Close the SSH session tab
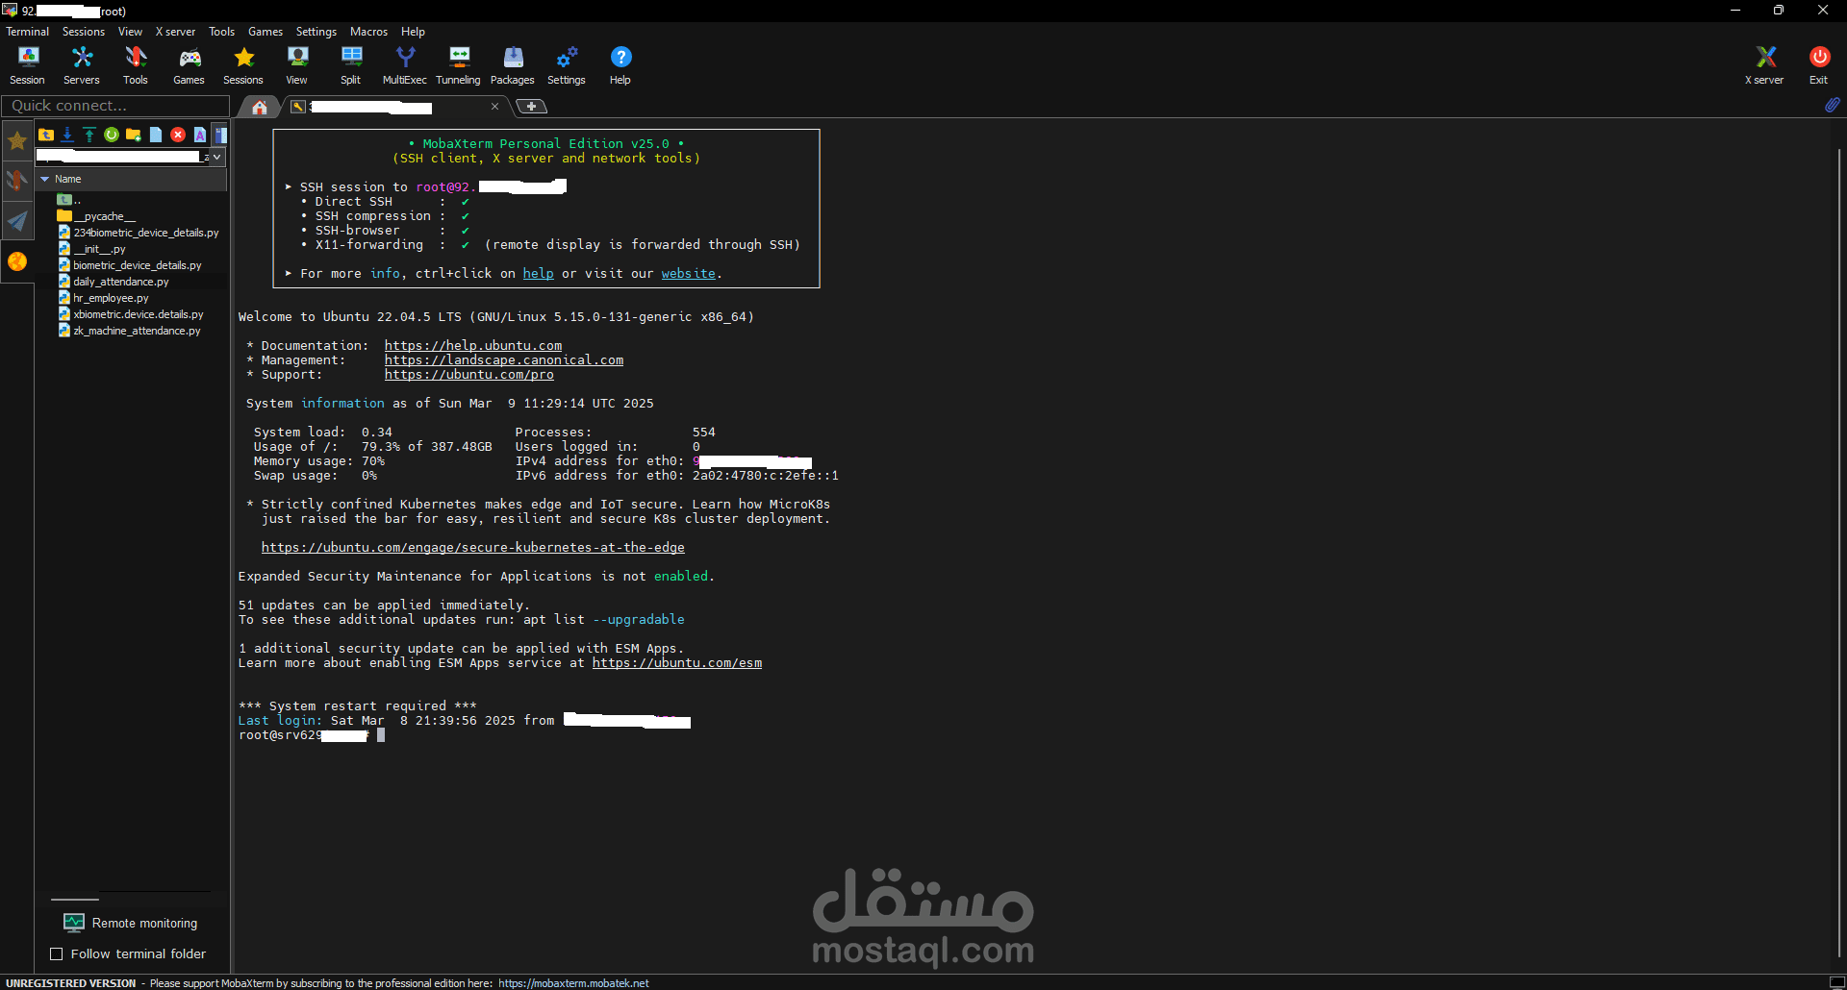The height and width of the screenshot is (990, 1847). click(494, 107)
